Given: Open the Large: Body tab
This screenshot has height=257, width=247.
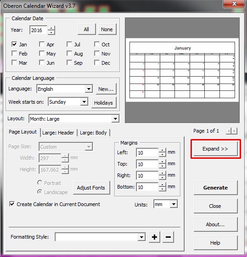Looking at the screenshot, I should 93,133.
